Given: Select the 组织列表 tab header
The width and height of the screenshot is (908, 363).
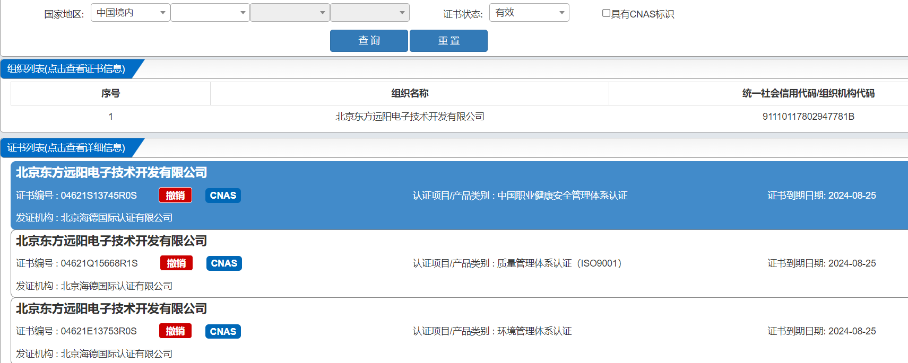Looking at the screenshot, I should click(66, 69).
